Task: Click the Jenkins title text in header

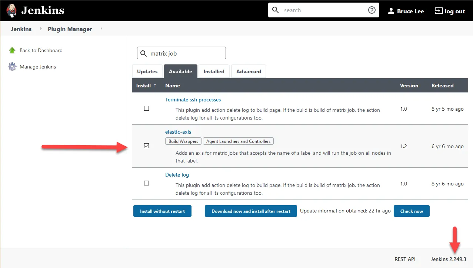Action: [43, 10]
